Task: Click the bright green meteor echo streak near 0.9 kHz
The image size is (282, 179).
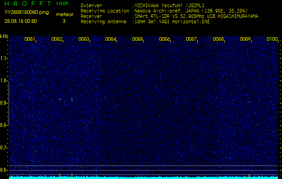Action: (72, 100)
